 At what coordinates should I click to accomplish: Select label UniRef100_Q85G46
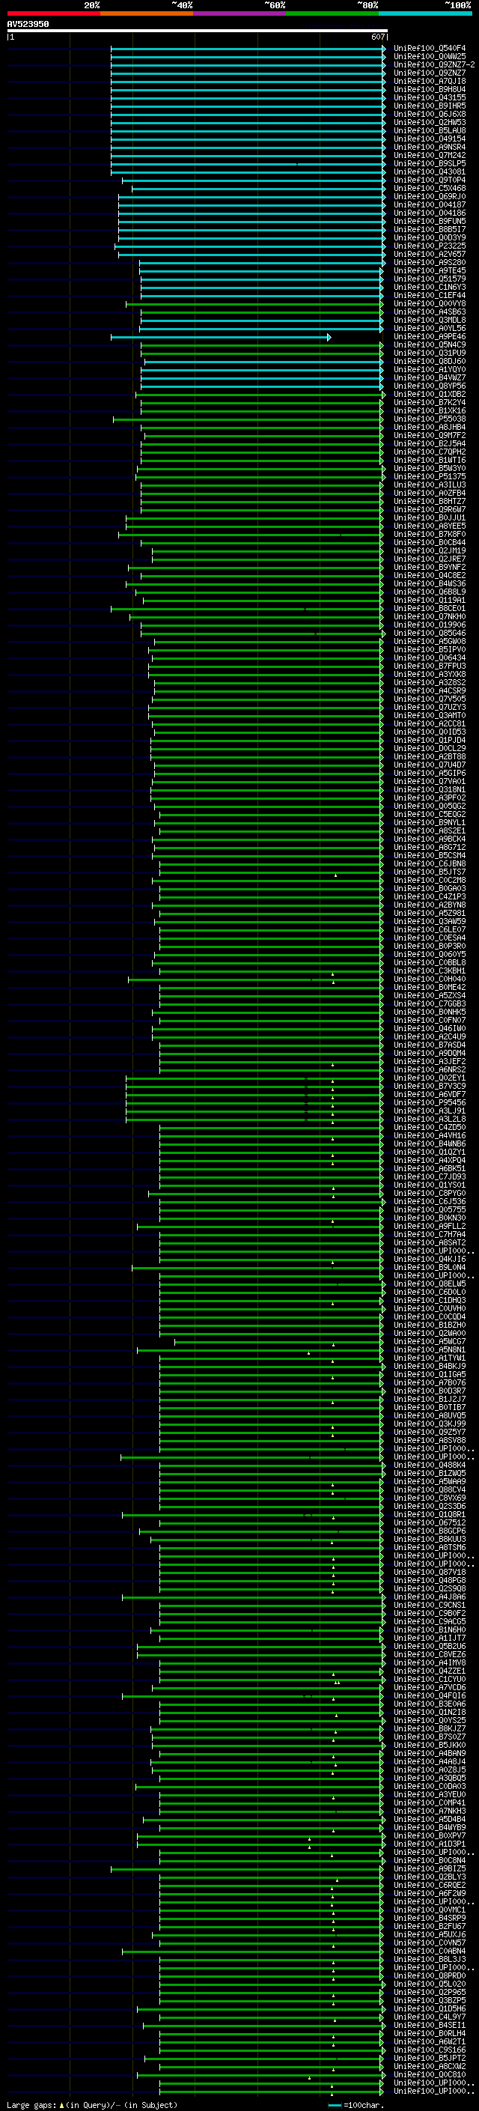(430, 634)
